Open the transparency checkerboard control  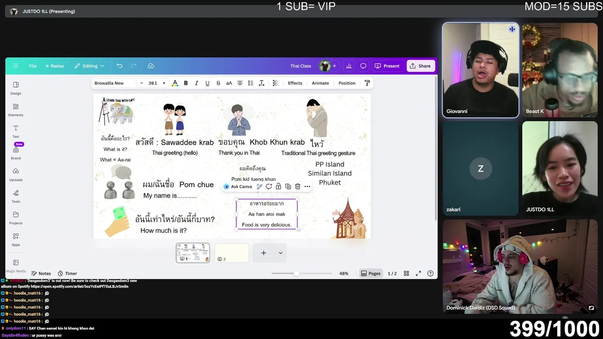coord(276,83)
